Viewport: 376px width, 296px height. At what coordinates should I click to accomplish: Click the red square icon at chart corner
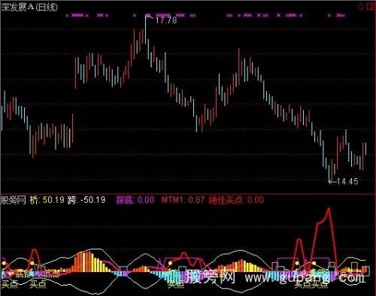tap(371, 7)
